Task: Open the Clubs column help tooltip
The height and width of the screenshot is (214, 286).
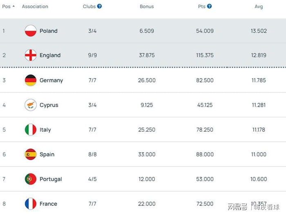Action: point(100,7)
